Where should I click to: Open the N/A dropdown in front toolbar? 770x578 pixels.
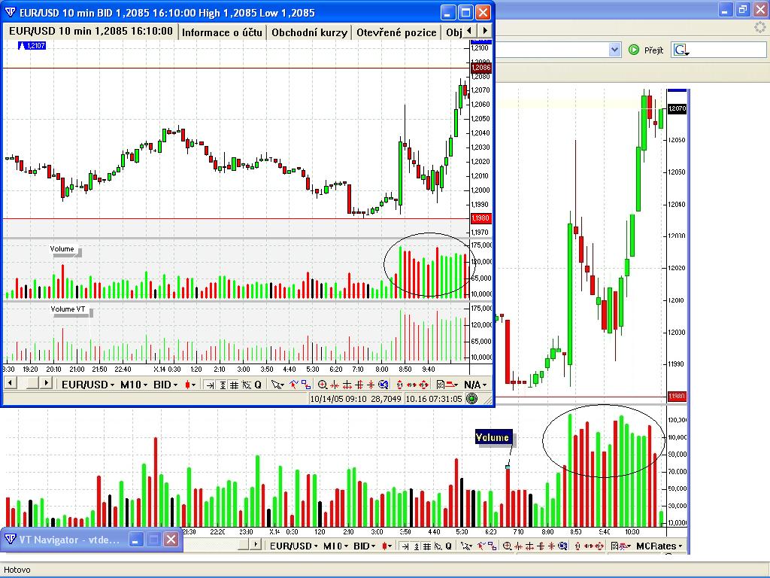475,385
